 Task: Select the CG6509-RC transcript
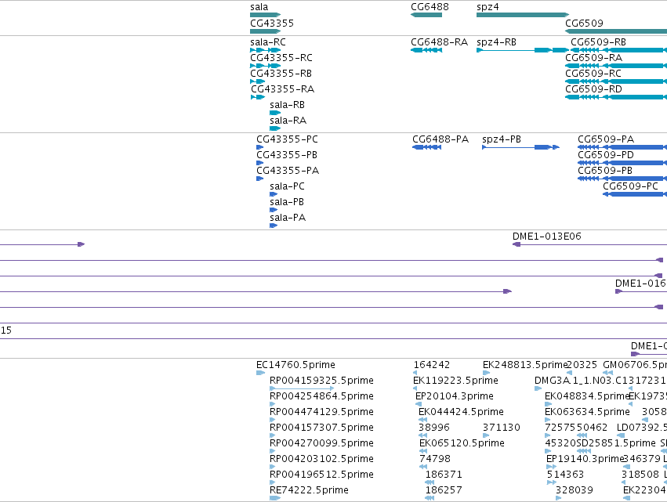coord(616,81)
